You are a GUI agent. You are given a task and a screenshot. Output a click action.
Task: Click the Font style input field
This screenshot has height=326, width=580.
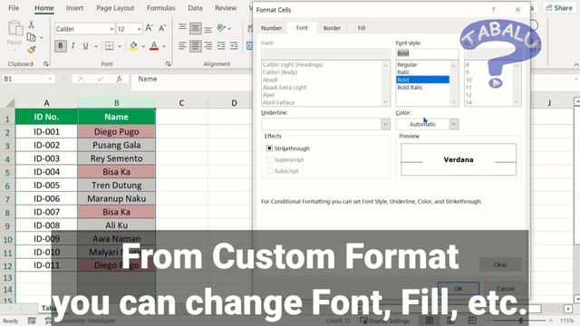pyautogui.click(x=427, y=53)
